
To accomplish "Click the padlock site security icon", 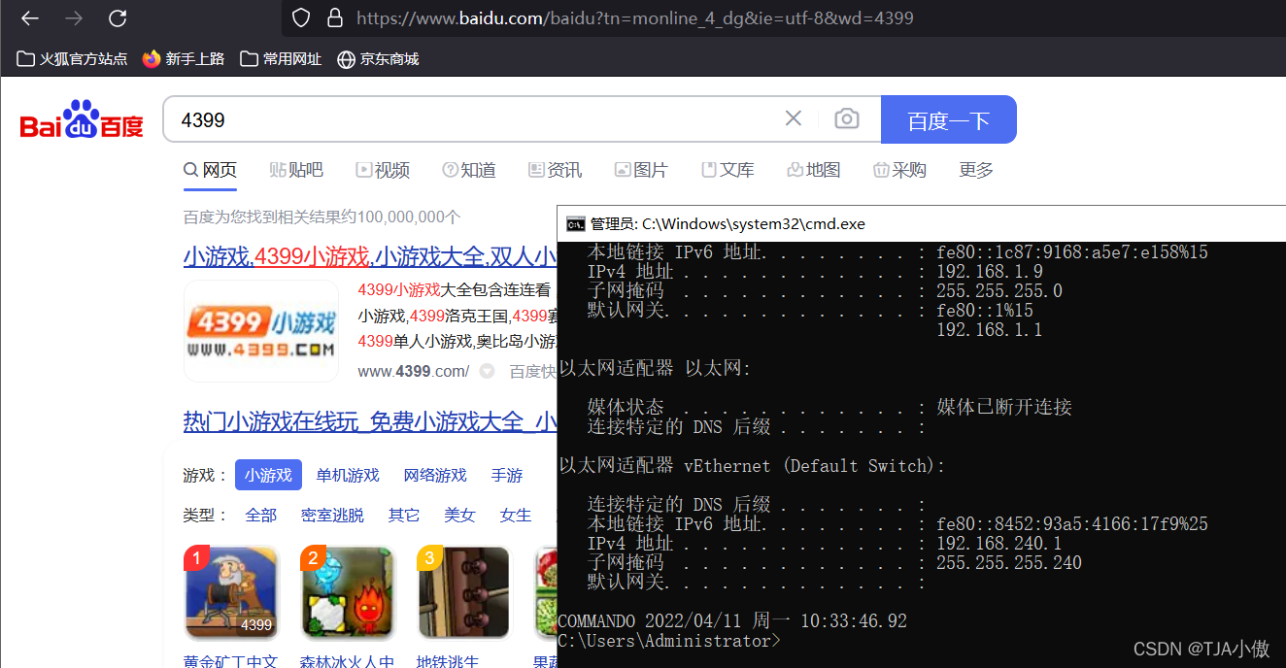I will pyautogui.click(x=335, y=17).
